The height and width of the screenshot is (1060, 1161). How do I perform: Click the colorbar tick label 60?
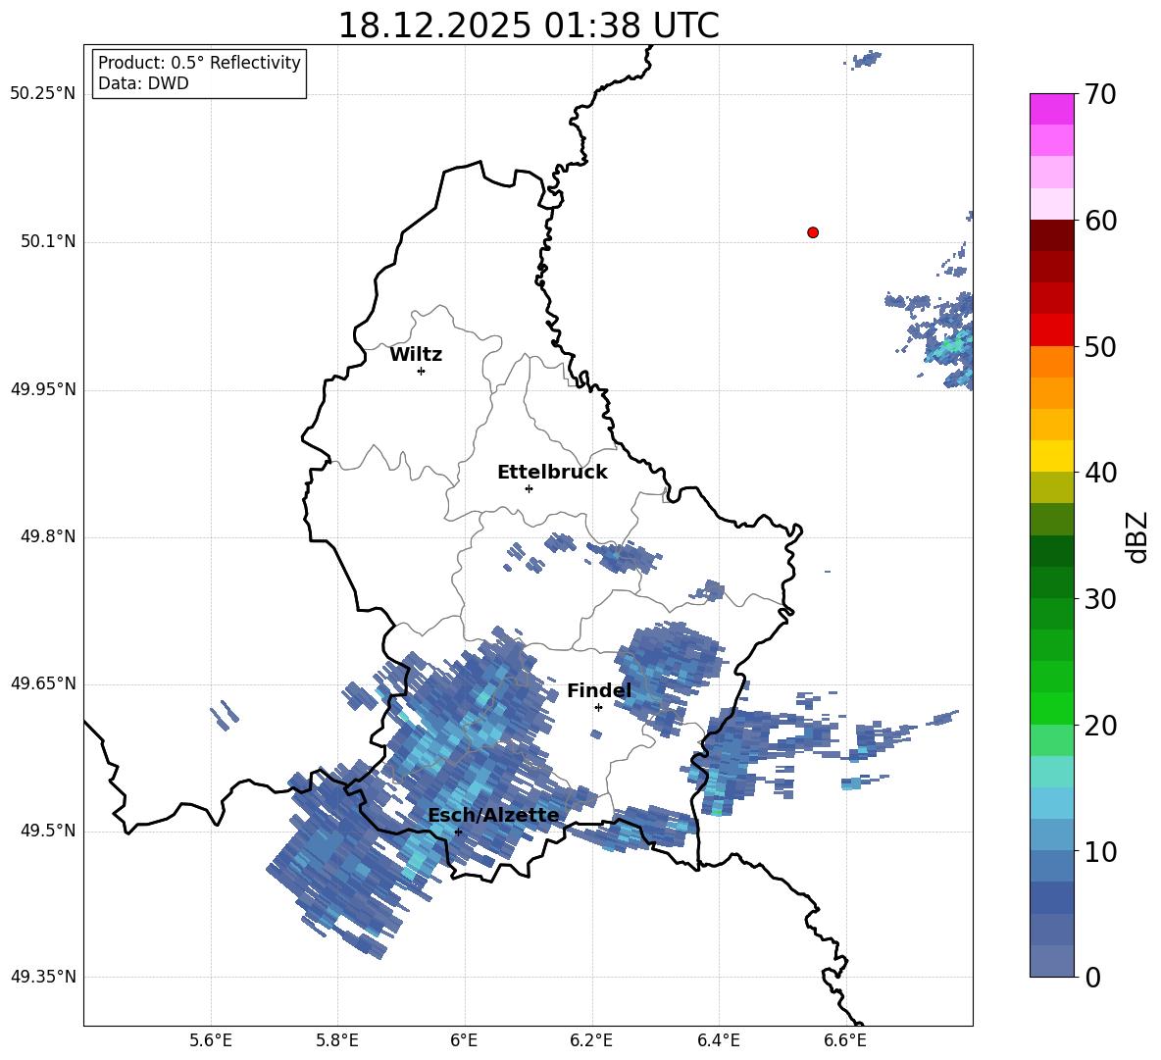[1100, 221]
